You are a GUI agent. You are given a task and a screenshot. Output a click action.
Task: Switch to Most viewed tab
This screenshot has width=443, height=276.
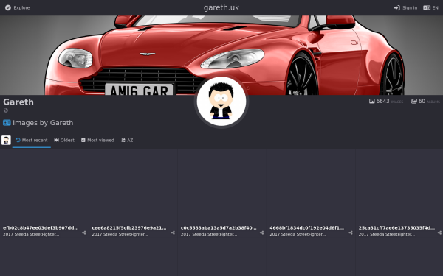(97, 140)
